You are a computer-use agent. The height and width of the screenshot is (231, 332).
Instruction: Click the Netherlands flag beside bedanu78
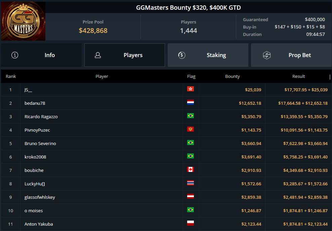pyautogui.click(x=190, y=102)
